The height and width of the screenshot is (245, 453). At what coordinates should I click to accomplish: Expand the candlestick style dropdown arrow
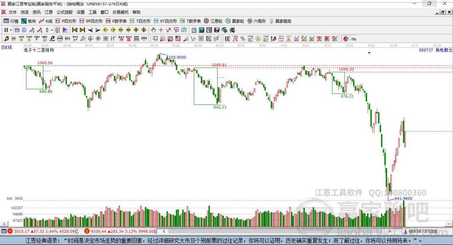(x=52, y=30)
